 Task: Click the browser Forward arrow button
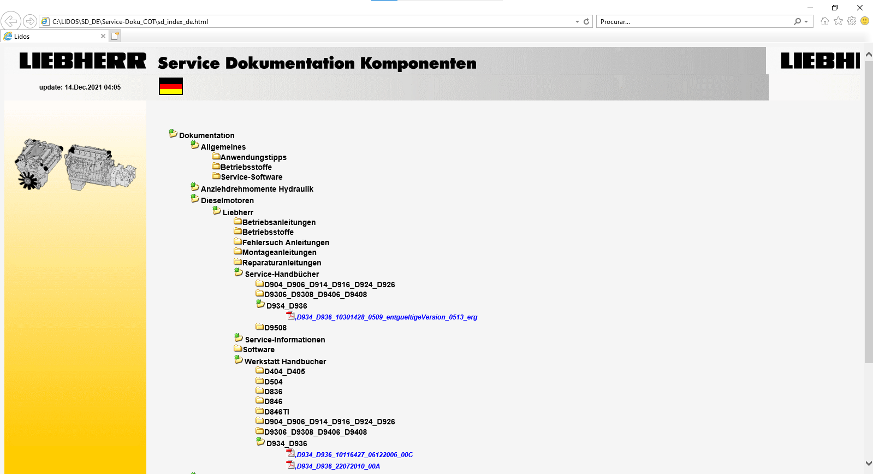coord(30,21)
